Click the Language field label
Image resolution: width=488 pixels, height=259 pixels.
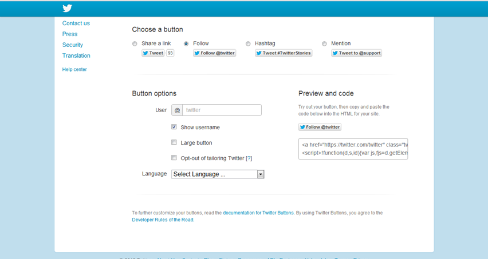click(155, 174)
